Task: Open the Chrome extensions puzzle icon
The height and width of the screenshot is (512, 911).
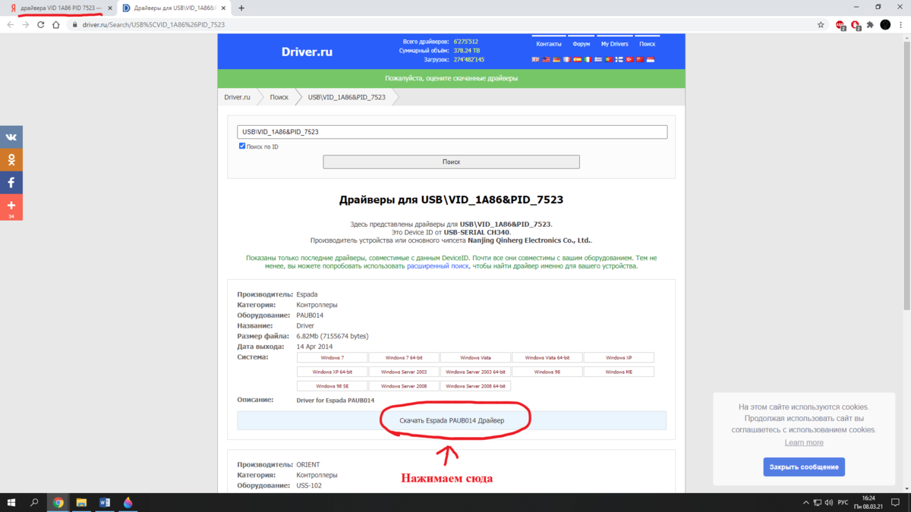Action: coord(871,24)
